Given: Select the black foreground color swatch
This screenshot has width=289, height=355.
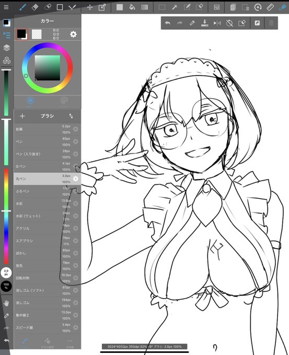Looking at the screenshot, I should pyautogui.click(x=22, y=34).
